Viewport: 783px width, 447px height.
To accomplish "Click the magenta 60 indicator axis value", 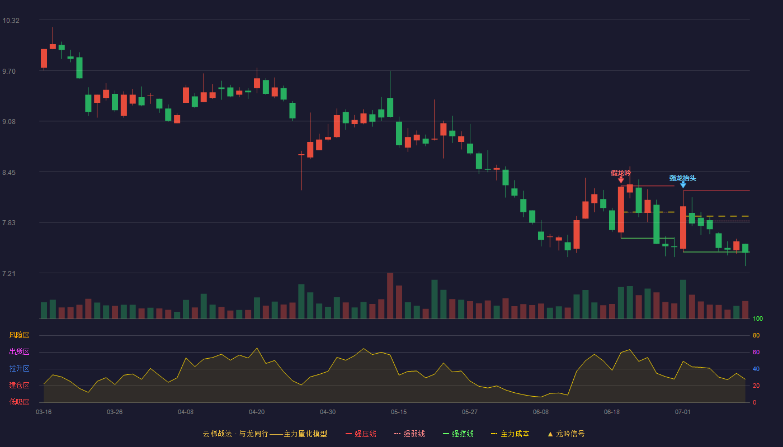I will tap(756, 352).
